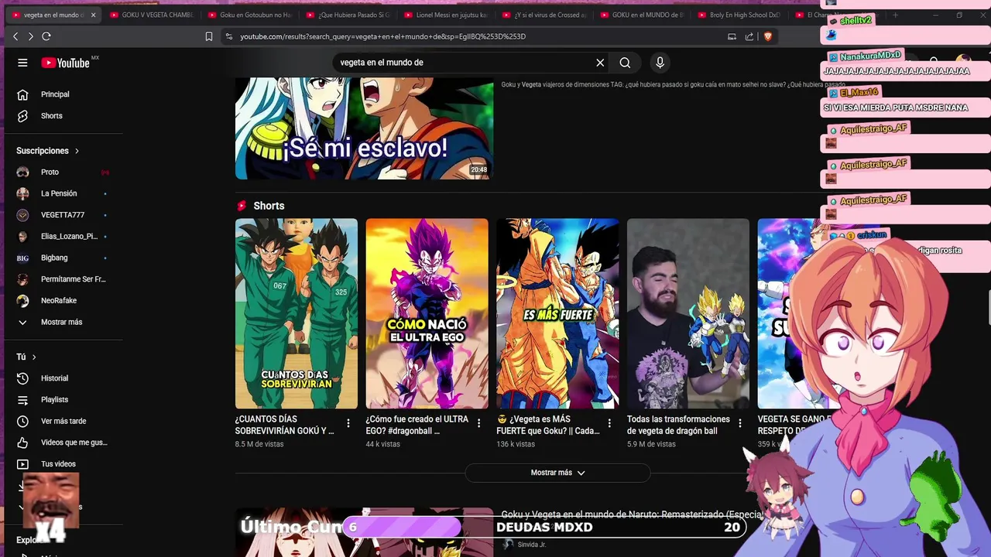
Task: Play the ¡Sé mi esclavo! video
Action: 364,128
